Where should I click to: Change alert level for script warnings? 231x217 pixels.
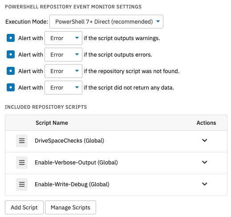(63, 38)
